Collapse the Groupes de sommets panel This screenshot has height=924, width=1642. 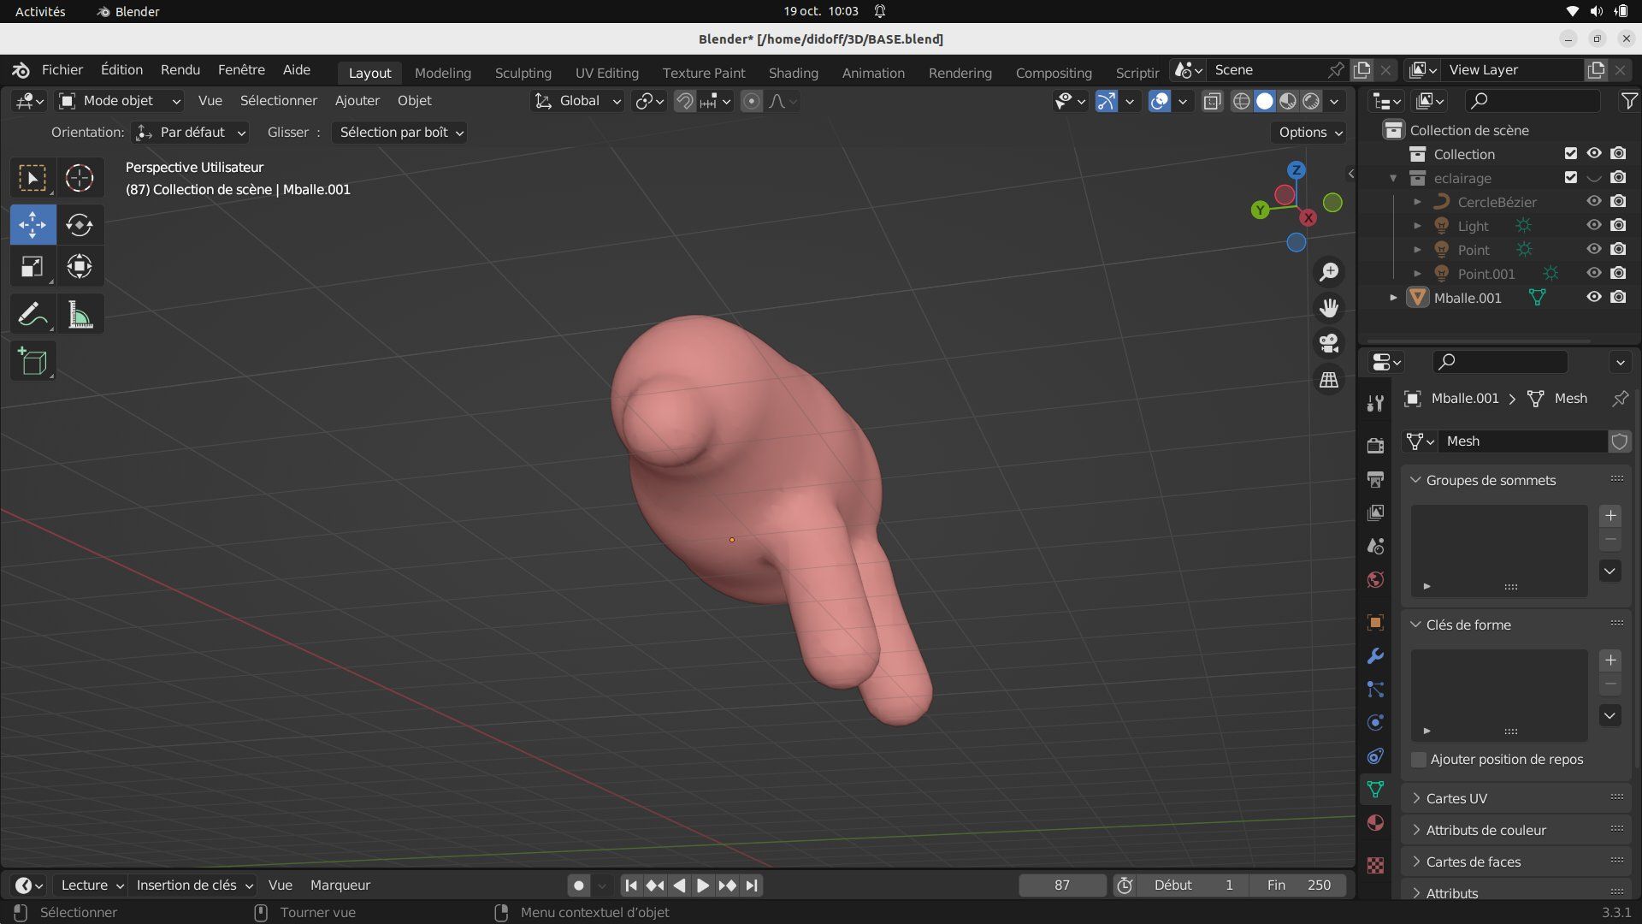(1415, 480)
